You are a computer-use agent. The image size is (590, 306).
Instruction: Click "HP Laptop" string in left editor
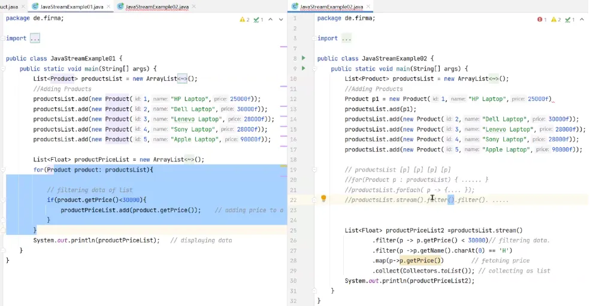(189, 99)
